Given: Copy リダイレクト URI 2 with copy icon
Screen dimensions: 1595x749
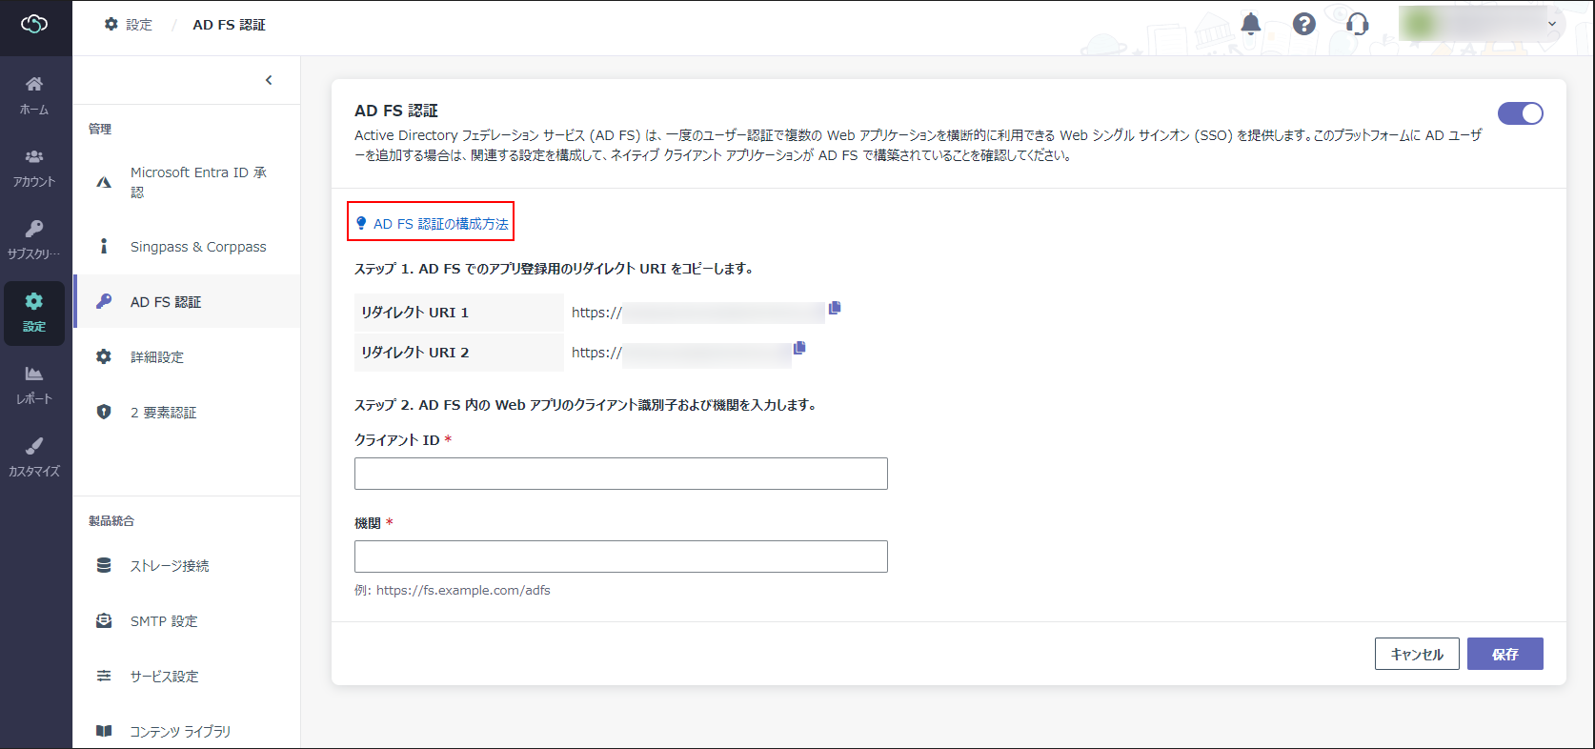Looking at the screenshot, I should (799, 348).
